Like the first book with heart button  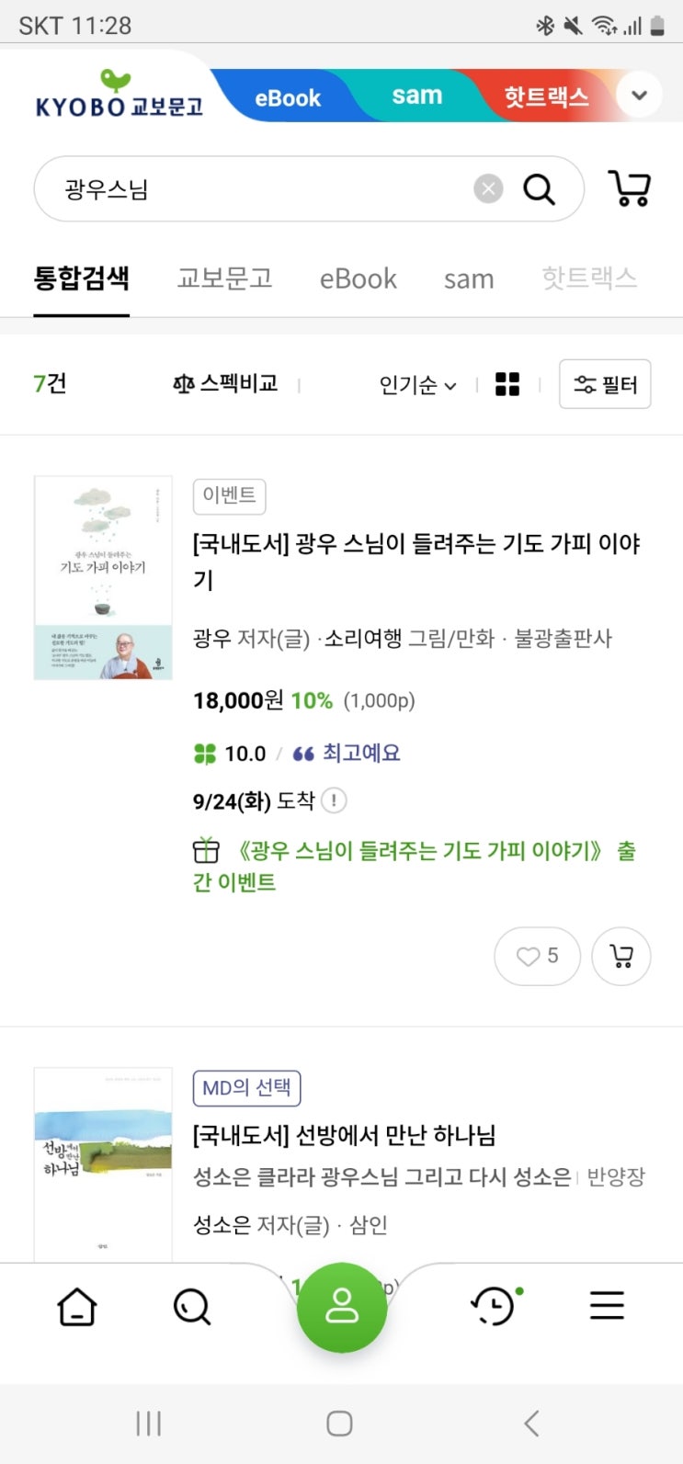tap(538, 956)
